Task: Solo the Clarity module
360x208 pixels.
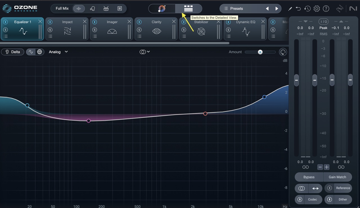Action: 139,30
